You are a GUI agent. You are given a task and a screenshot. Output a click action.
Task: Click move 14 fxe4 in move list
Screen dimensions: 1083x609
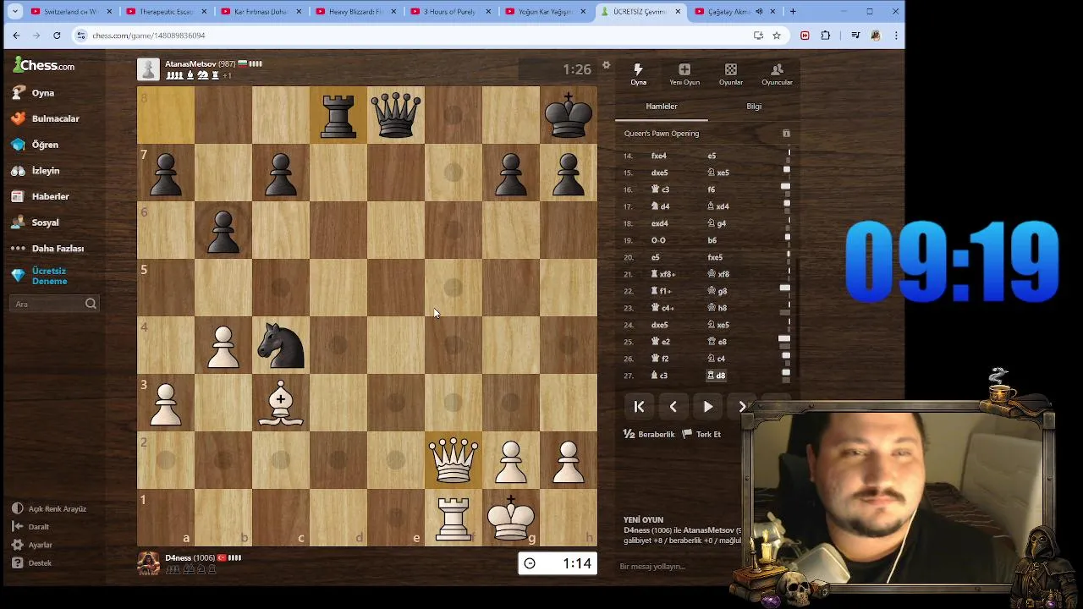[659, 156]
